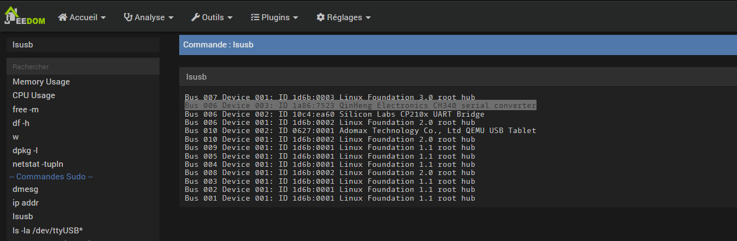Screen dimensions: 737x241
Task: Expand the Analyse dropdown caret
Action: [x=171, y=18]
